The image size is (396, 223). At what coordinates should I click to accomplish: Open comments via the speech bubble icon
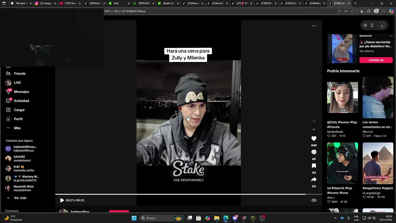pos(314,152)
